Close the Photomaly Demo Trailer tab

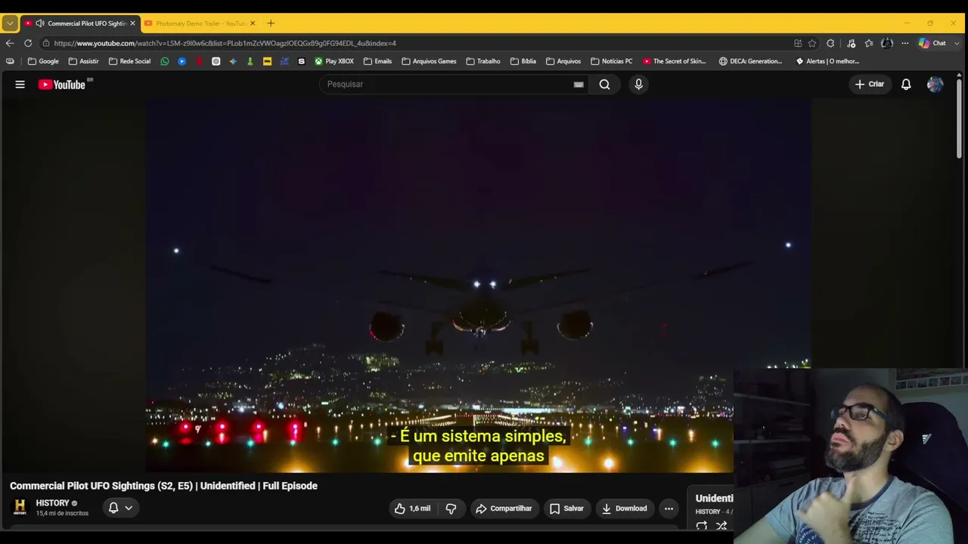[x=253, y=23]
